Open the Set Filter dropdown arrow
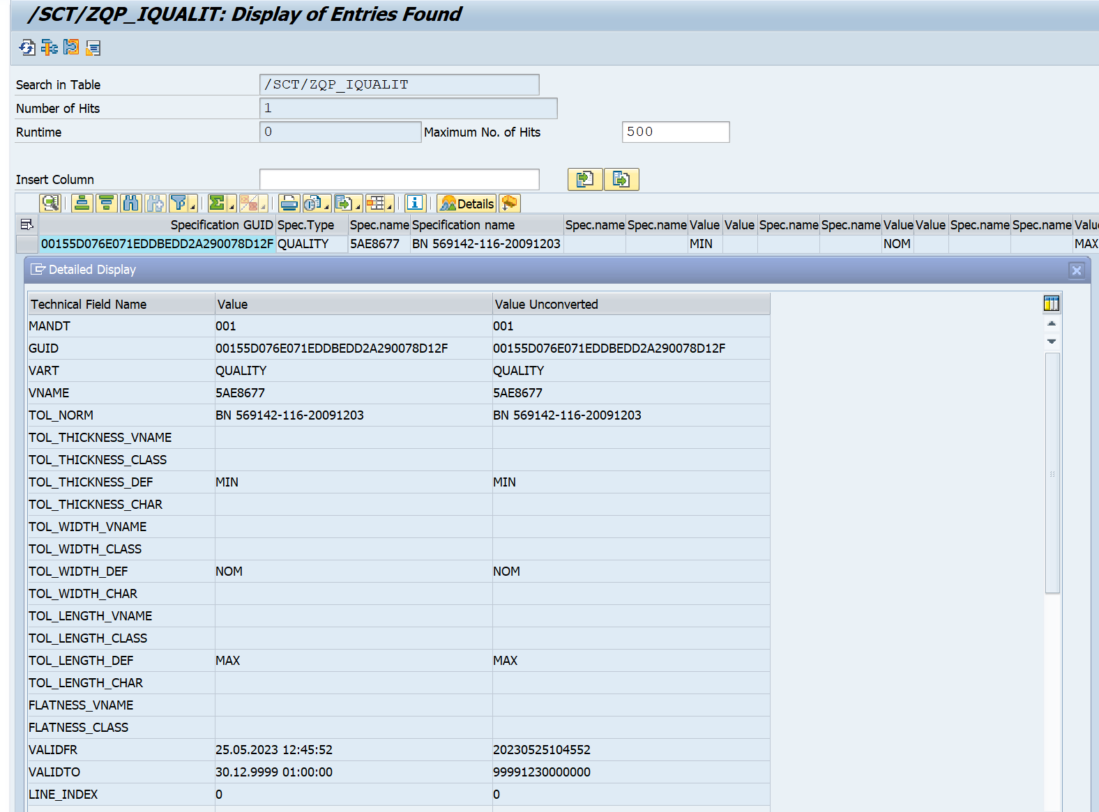 [x=192, y=207]
